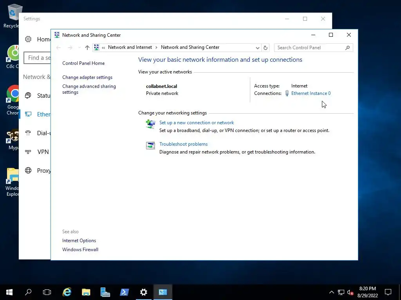Viewport: 401px width, 300px height.
Task: Click the taskbar search magnifier
Action: coord(28,292)
